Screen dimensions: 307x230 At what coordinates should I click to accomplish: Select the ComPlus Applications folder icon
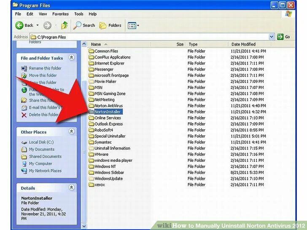tap(91, 57)
